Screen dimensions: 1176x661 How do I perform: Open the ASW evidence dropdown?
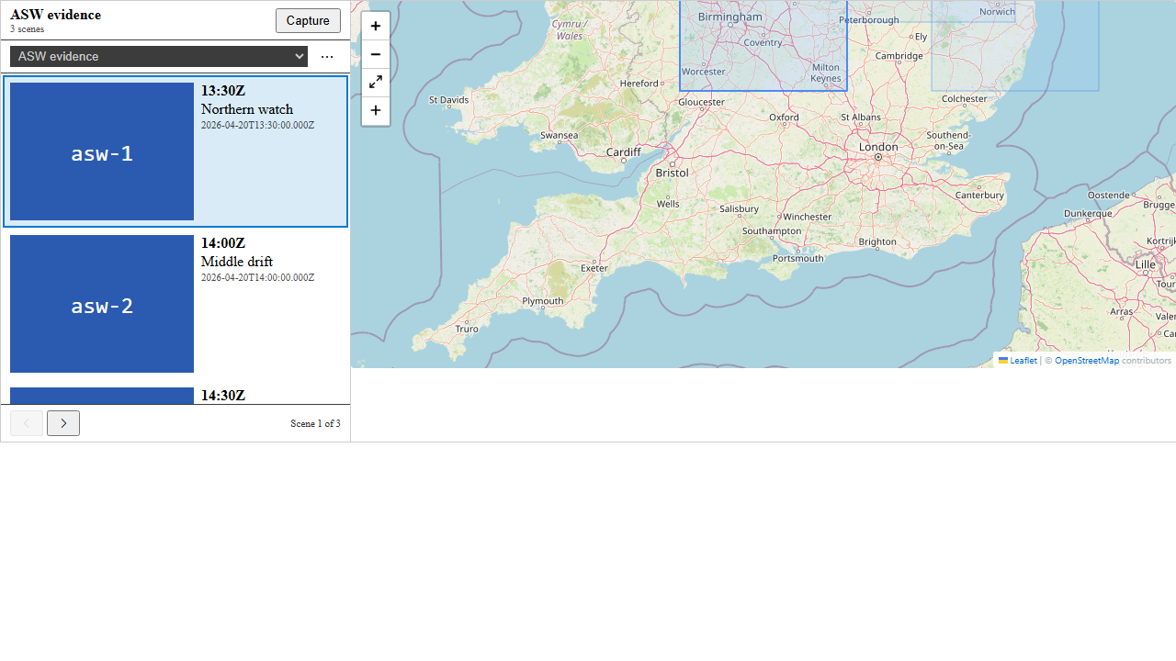point(159,57)
